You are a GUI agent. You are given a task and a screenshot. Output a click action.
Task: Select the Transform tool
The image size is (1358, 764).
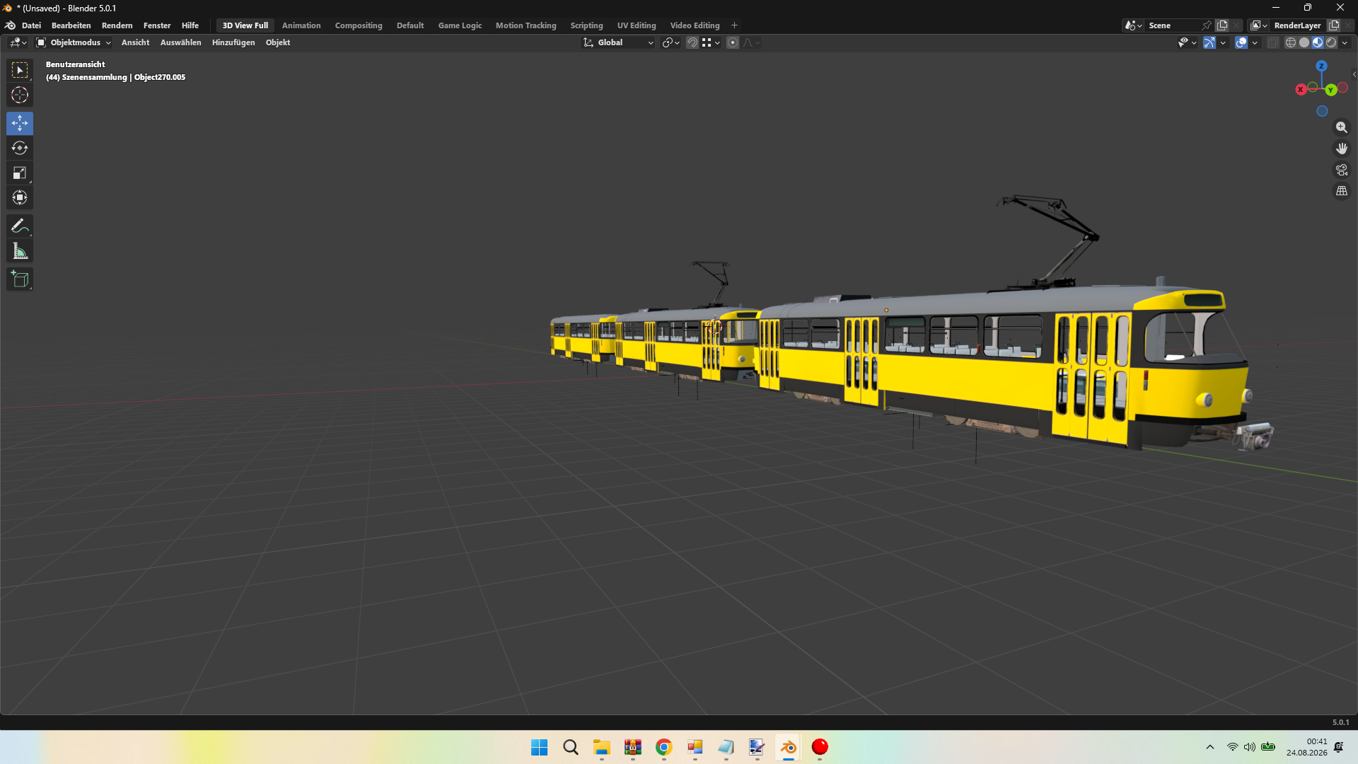[x=20, y=197]
